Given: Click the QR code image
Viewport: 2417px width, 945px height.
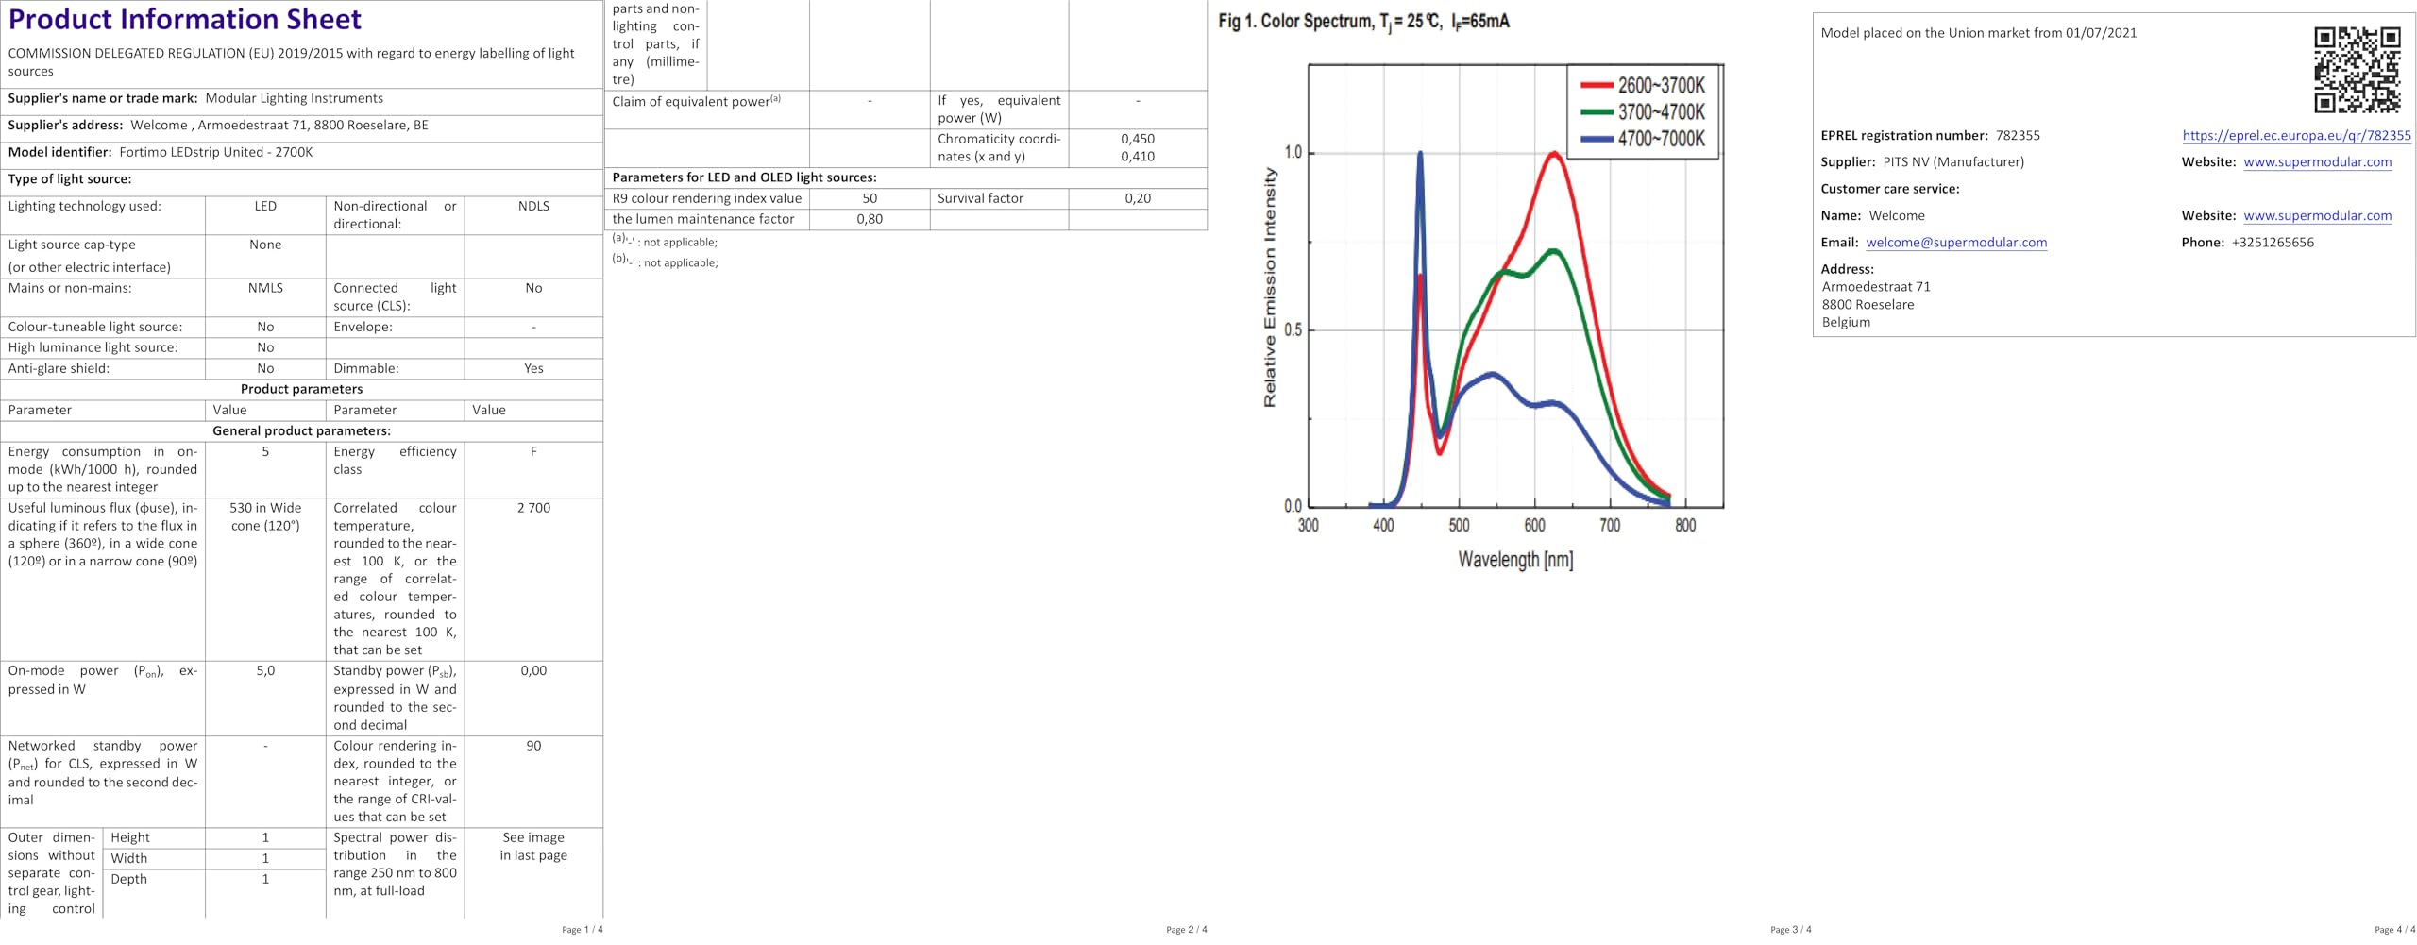Looking at the screenshot, I should tap(2357, 70).
